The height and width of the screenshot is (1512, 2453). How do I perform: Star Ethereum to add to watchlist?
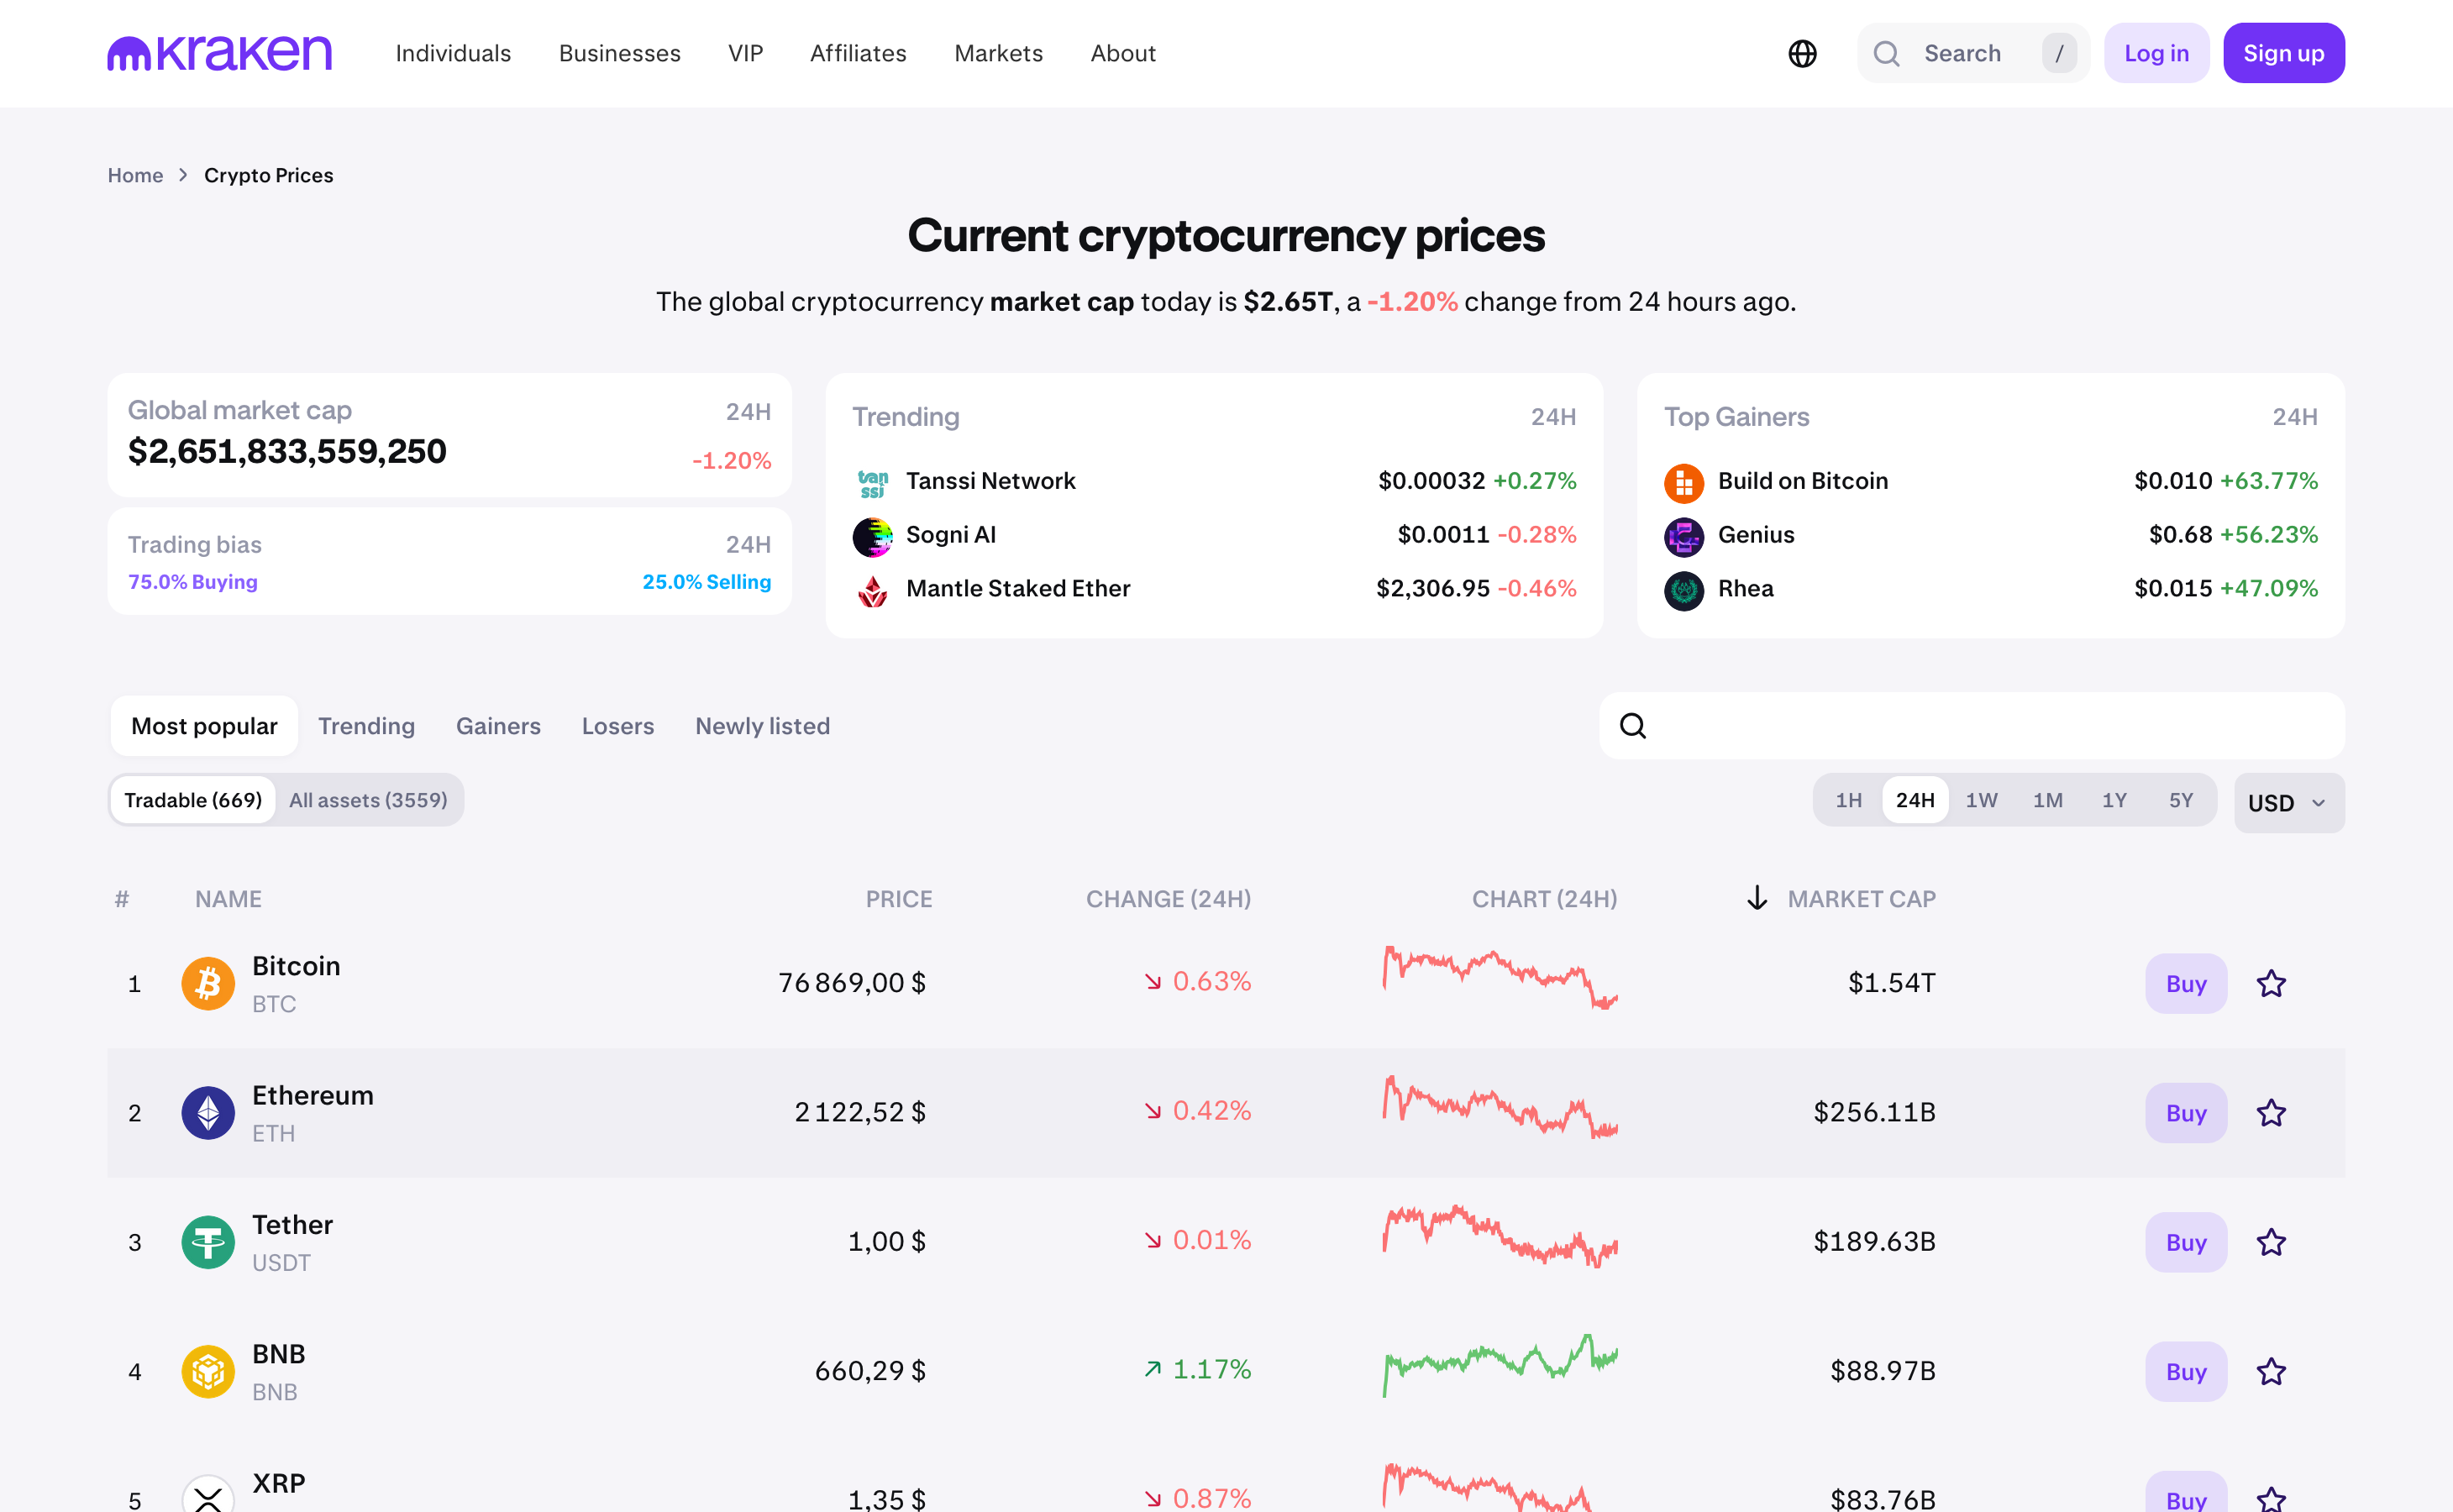[x=2271, y=1112]
